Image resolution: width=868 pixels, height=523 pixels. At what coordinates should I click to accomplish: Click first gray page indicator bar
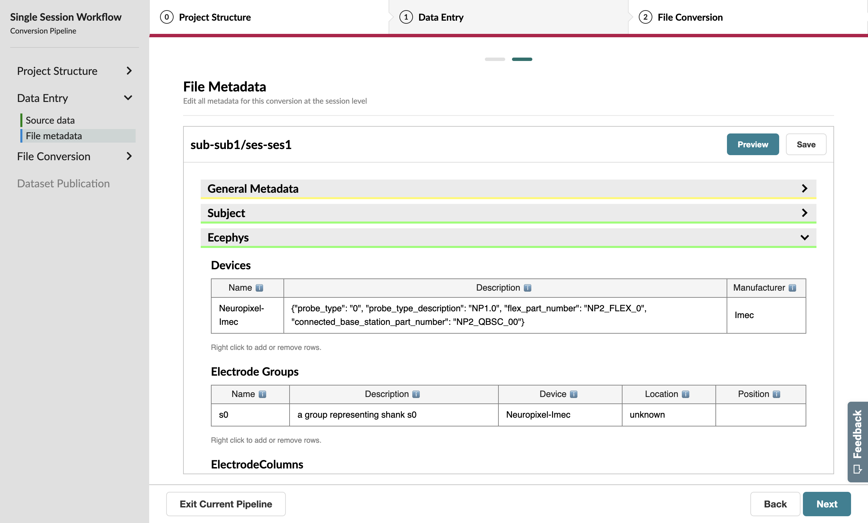click(x=495, y=59)
